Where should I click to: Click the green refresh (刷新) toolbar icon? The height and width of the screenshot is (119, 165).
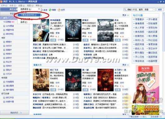click(x=50, y=10)
